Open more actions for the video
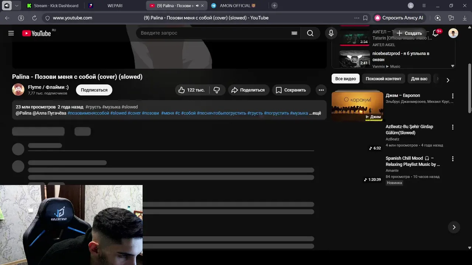This screenshot has width=472, height=265. 321,90
